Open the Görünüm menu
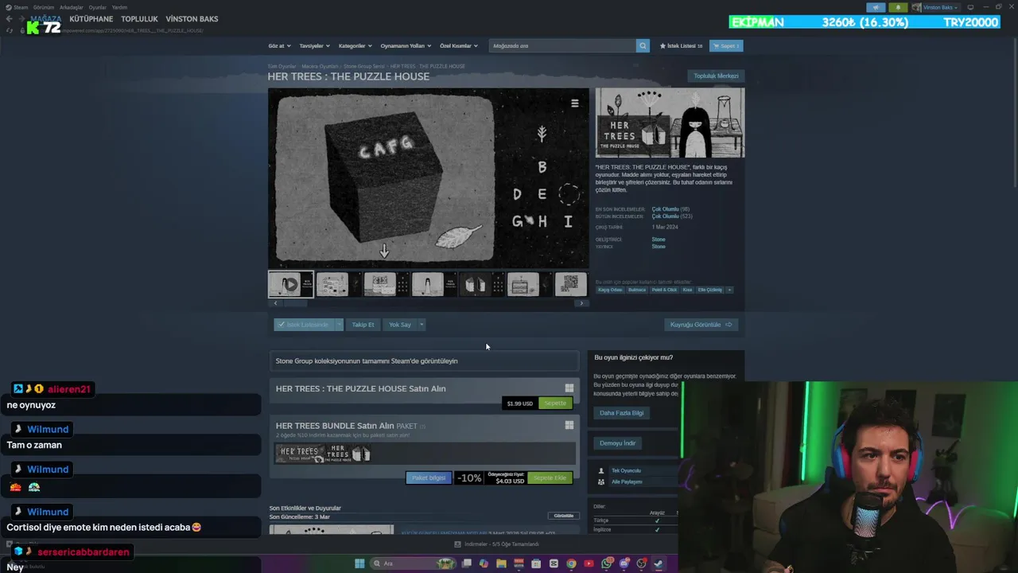The image size is (1018, 573). [x=44, y=7]
